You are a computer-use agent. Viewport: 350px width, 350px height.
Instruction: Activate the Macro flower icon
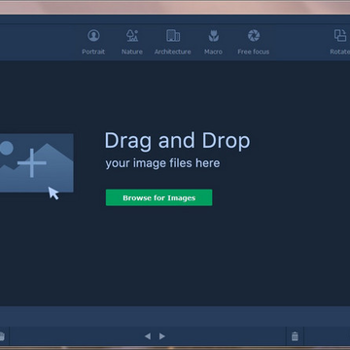(x=213, y=36)
